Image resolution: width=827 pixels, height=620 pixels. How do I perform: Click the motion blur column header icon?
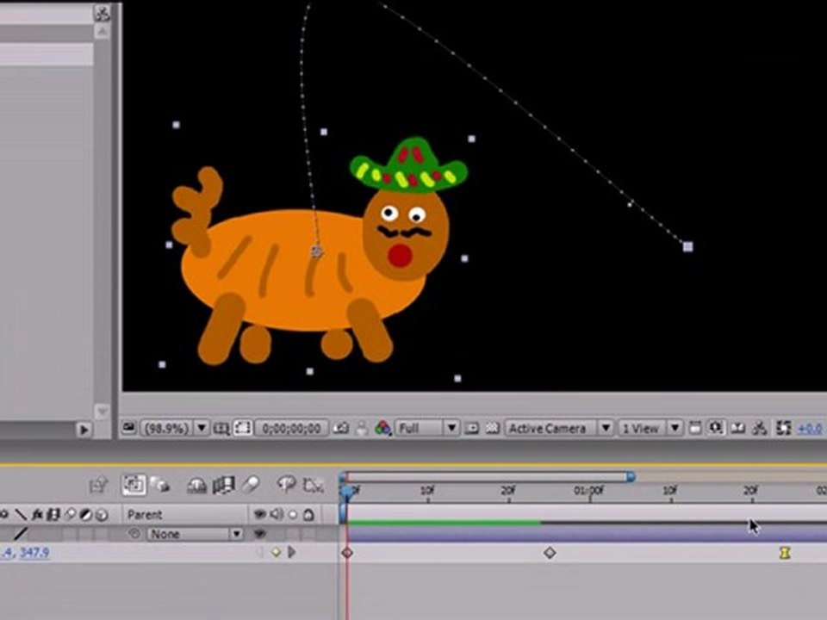[x=70, y=514]
